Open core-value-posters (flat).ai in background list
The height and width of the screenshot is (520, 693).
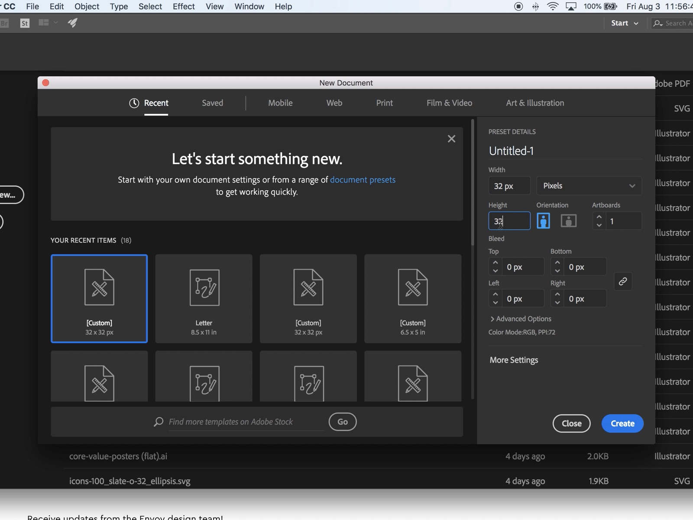click(118, 456)
